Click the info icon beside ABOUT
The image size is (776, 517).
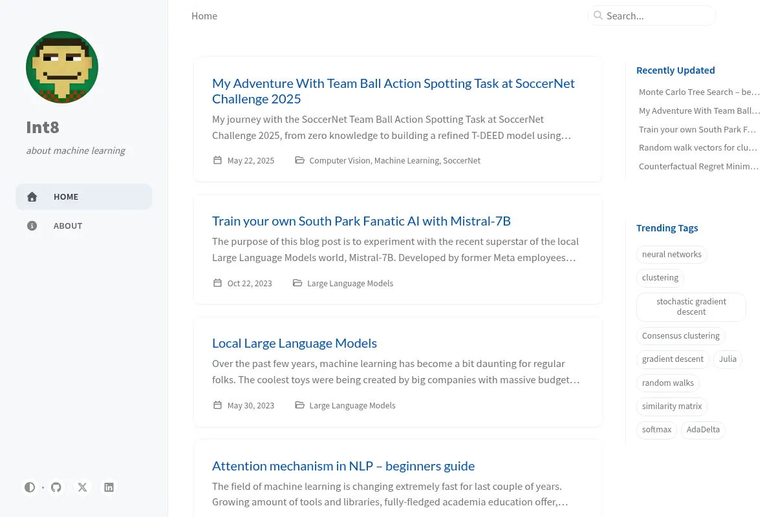click(32, 226)
